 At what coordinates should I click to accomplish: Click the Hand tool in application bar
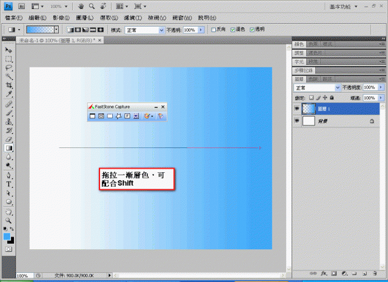[x=81, y=7]
